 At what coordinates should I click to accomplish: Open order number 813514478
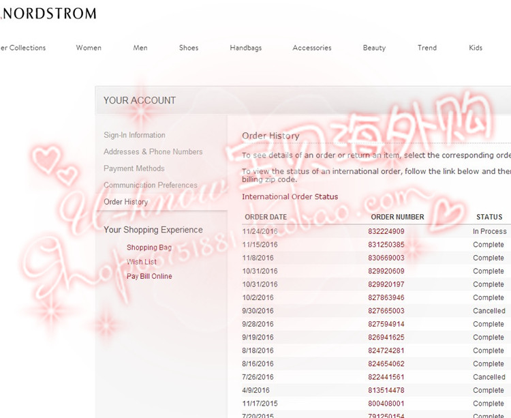click(x=386, y=390)
